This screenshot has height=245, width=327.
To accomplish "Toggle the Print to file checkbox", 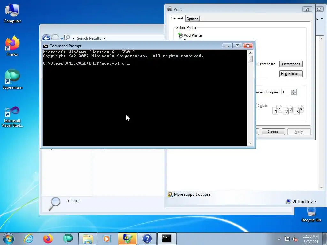I will 258,64.
